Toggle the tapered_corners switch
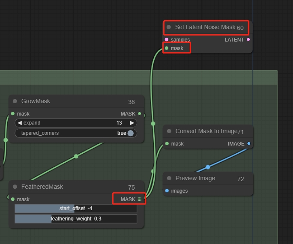 point(130,133)
